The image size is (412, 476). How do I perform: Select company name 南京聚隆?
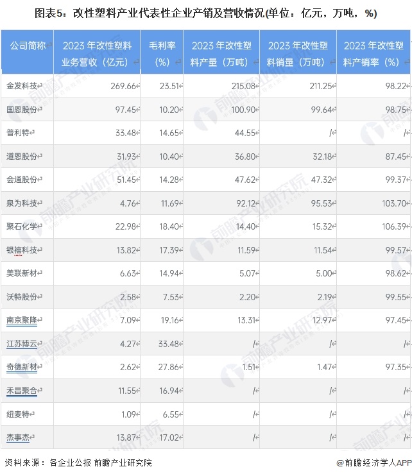pyautogui.click(x=22, y=320)
